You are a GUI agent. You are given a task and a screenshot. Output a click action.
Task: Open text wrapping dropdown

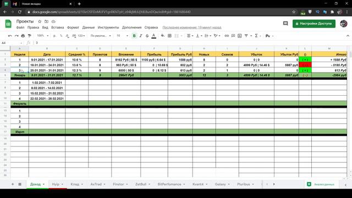coord(208,36)
